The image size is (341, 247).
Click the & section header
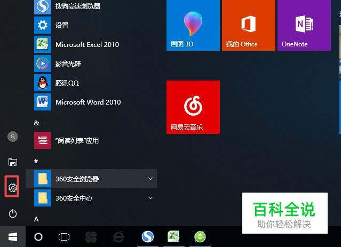tap(36, 123)
